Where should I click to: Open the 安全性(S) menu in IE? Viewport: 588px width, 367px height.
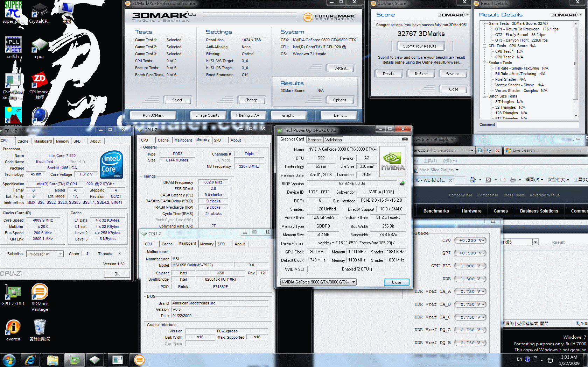(559, 180)
